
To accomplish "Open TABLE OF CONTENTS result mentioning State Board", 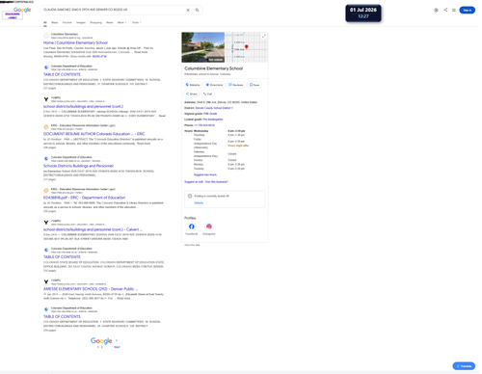I will click(x=62, y=257).
